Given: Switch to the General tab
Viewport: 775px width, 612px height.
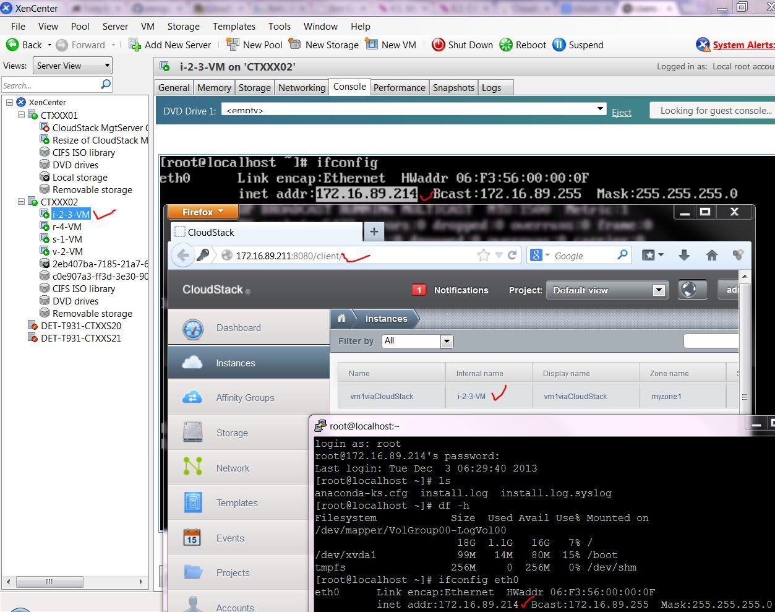Looking at the screenshot, I should (x=174, y=87).
